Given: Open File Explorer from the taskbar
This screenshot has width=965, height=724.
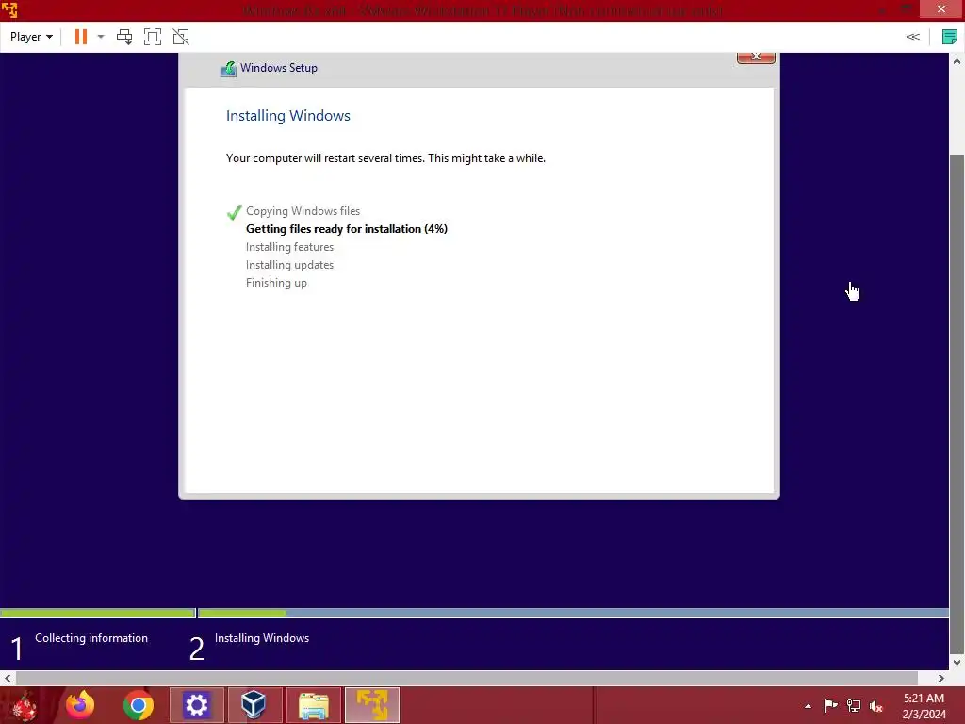Looking at the screenshot, I should tap(313, 705).
